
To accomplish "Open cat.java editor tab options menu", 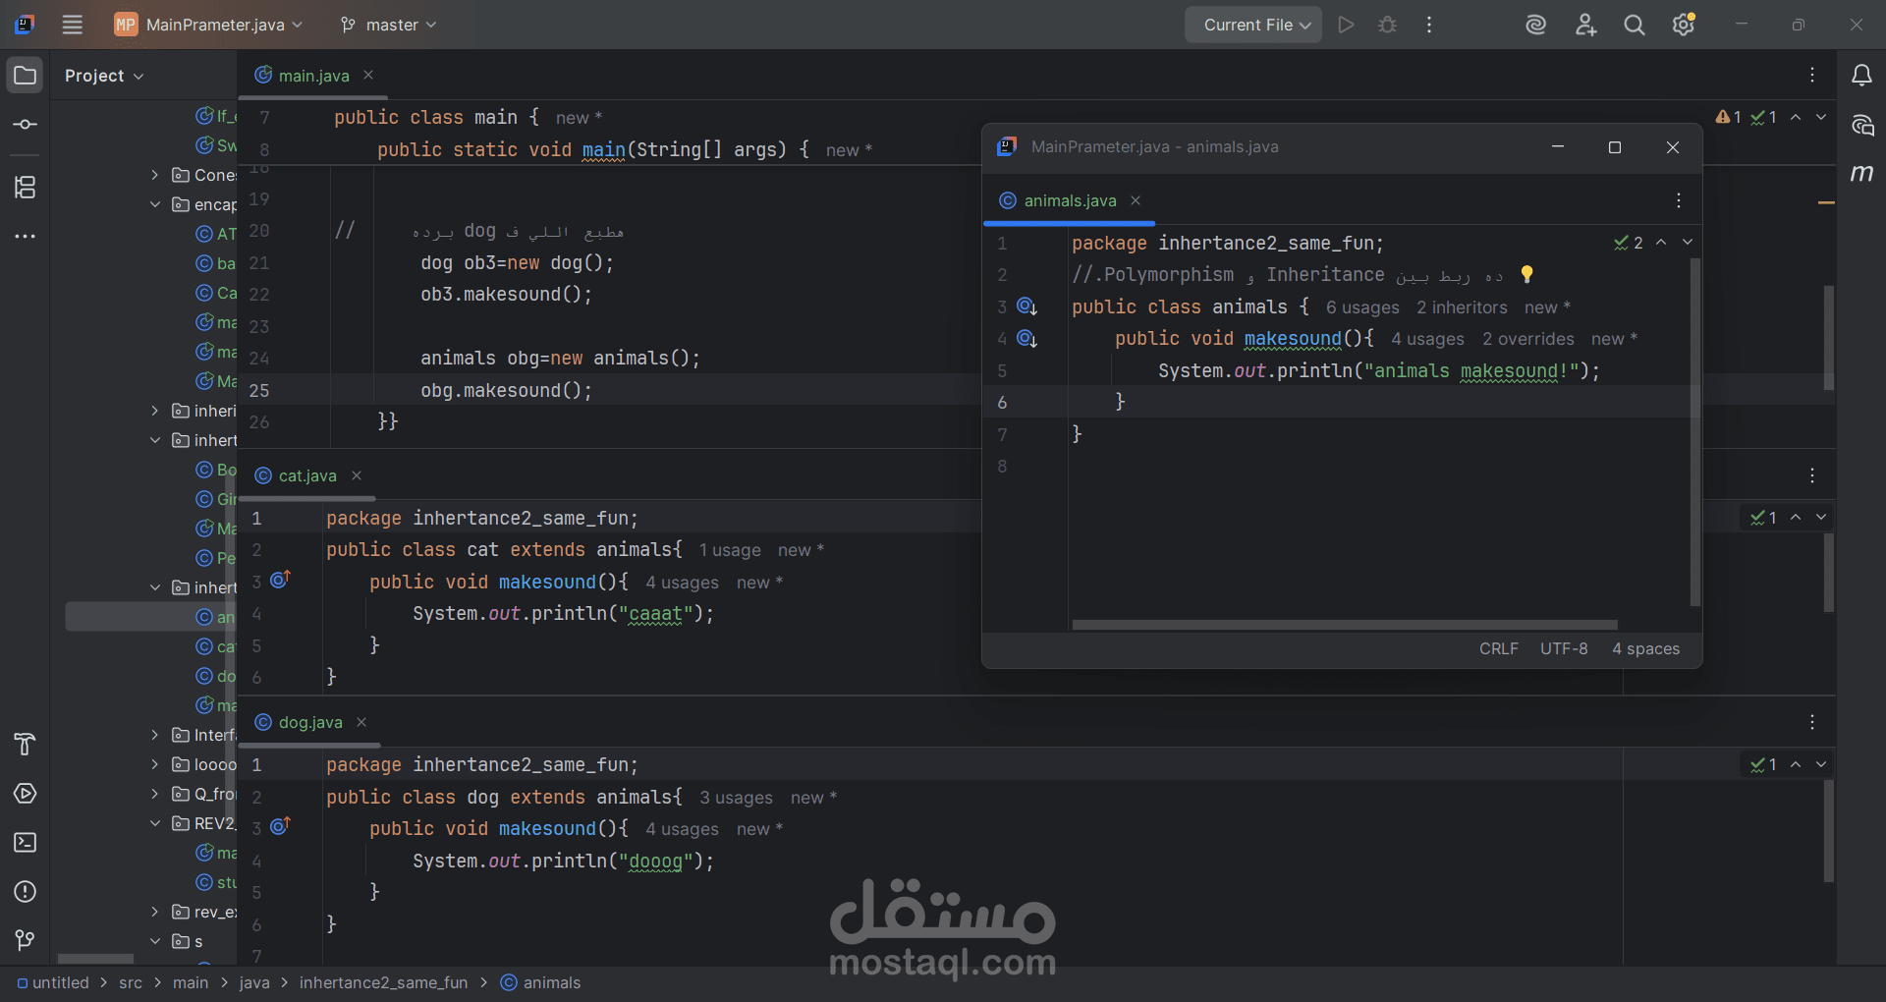I will tap(1812, 475).
